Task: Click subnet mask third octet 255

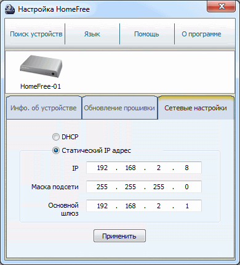Action: click(159, 187)
